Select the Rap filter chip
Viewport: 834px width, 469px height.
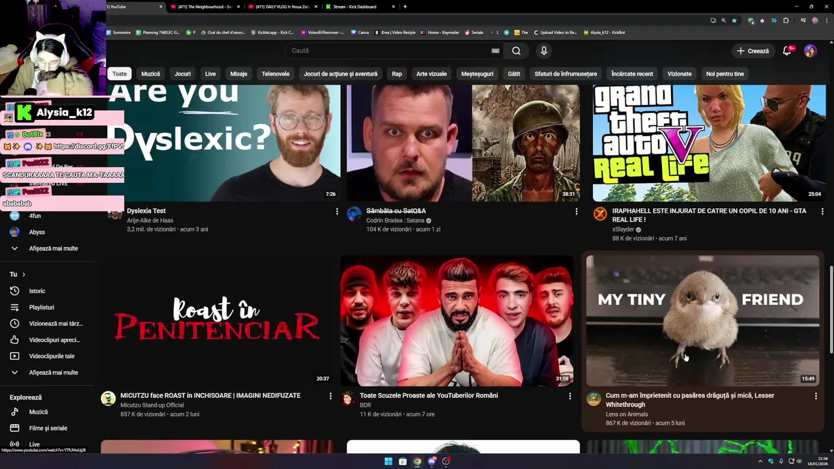[x=397, y=74]
